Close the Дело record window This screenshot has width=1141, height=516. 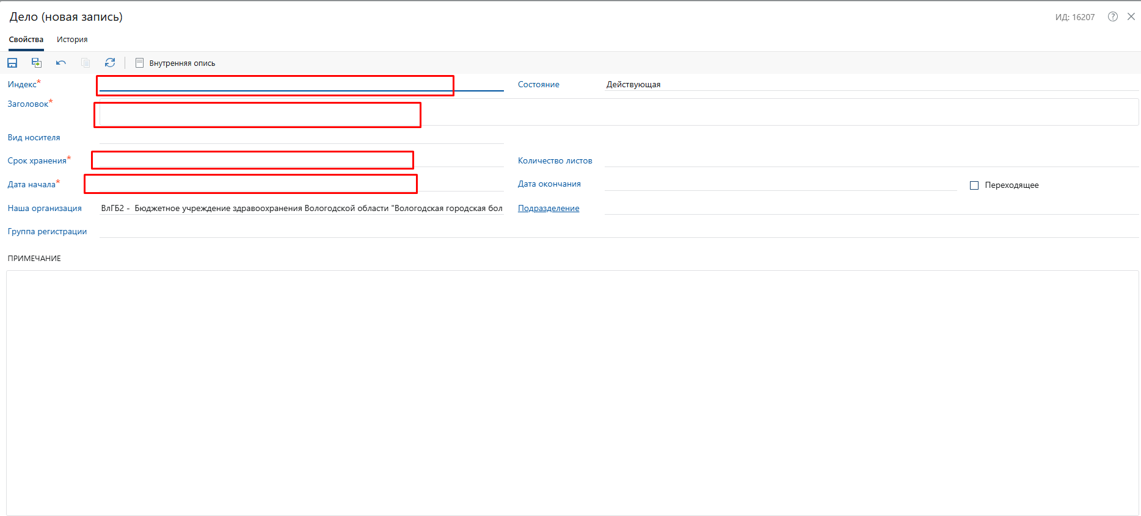pos(1131,17)
